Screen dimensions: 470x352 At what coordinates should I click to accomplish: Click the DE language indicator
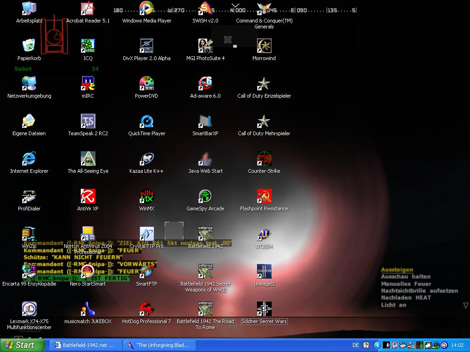[x=356, y=345]
